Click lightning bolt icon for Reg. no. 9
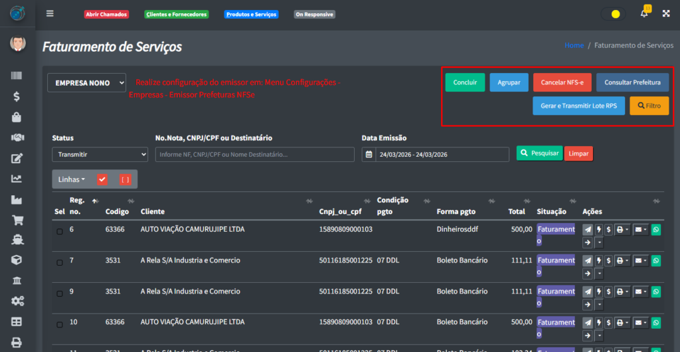 pos(598,292)
